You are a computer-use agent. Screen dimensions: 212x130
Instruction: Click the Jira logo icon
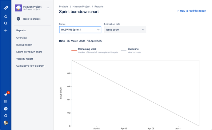pyautogui.click(x=6, y=8)
